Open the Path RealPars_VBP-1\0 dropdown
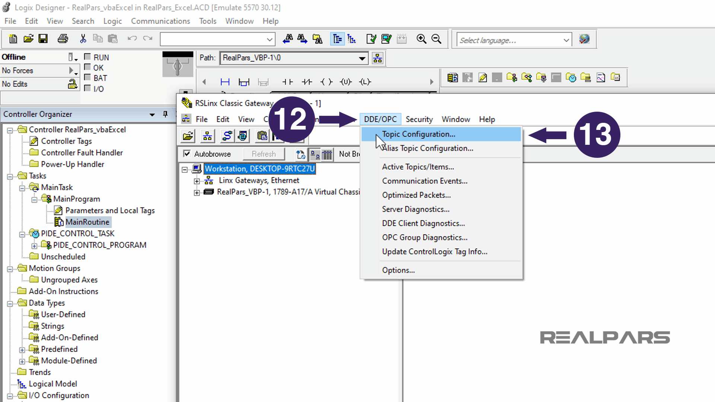Viewport: 715px width, 402px height. (x=362, y=58)
